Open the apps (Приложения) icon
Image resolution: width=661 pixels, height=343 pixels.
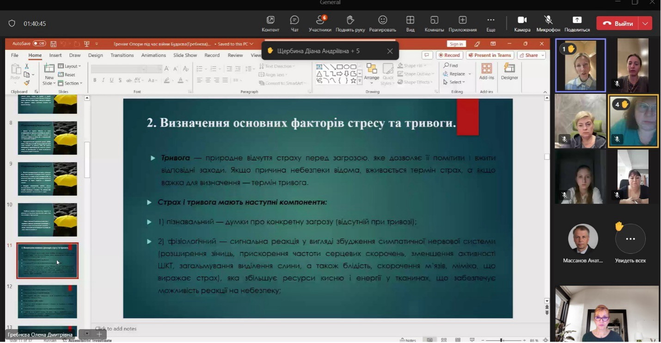tap(463, 23)
